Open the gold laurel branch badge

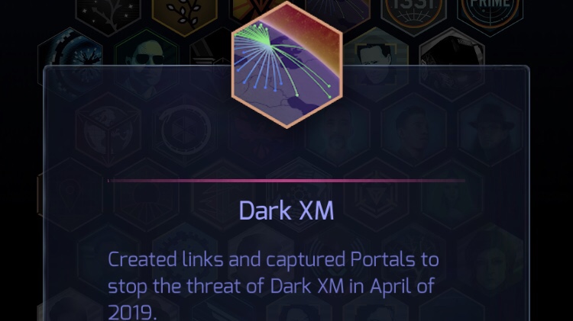(x=185, y=13)
